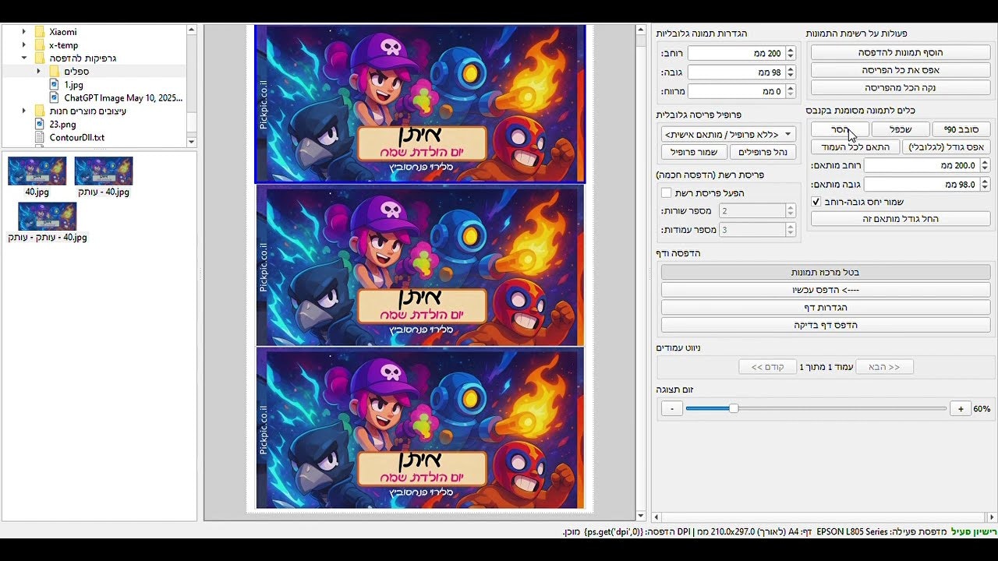This screenshot has width=998, height=561.
Task: Expand the ספלים subfolder arrow
Action: (38, 72)
